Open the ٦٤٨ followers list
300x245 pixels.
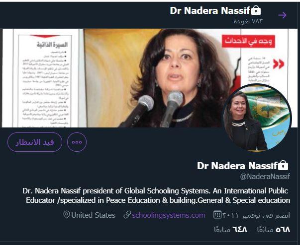(230, 230)
